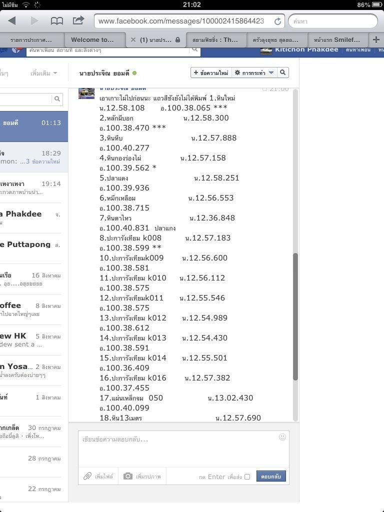Open the Safari bookmarks book icon

tap(57, 20)
